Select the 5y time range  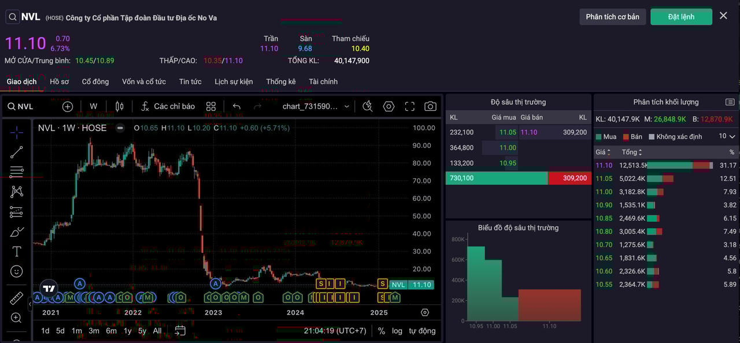pyautogui.click(x=142, y=331)
